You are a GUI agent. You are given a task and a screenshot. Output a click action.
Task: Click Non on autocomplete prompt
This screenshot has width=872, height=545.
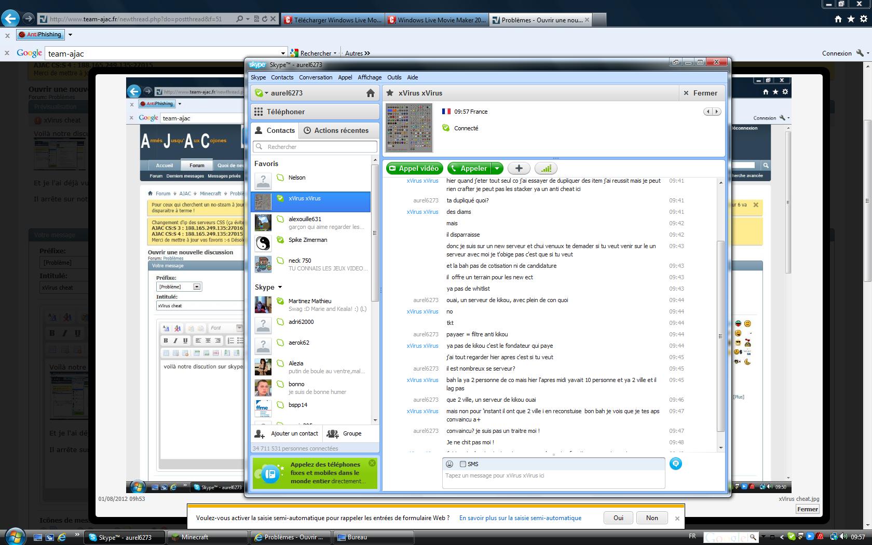[x=652, y=517]
